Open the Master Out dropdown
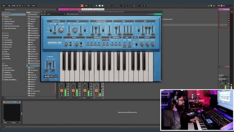The height and width of the screenshot is (132, 234). 224,81
